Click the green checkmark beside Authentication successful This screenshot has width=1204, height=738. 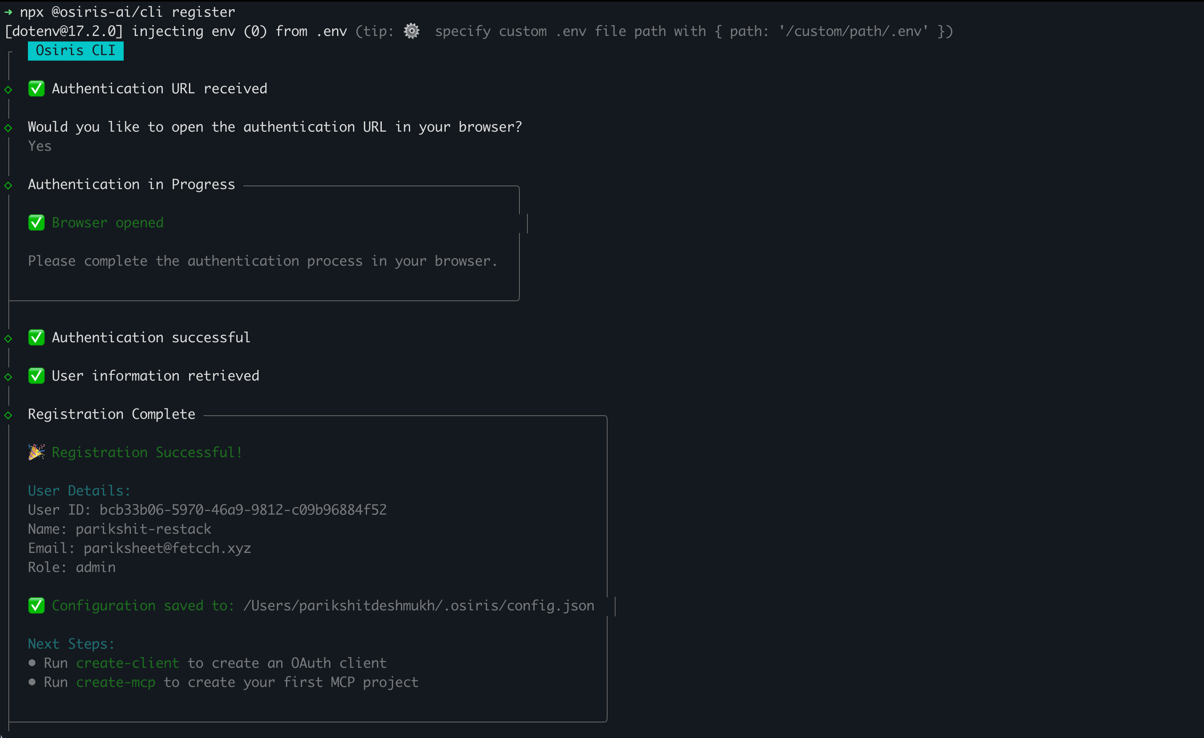coord(36,337)
